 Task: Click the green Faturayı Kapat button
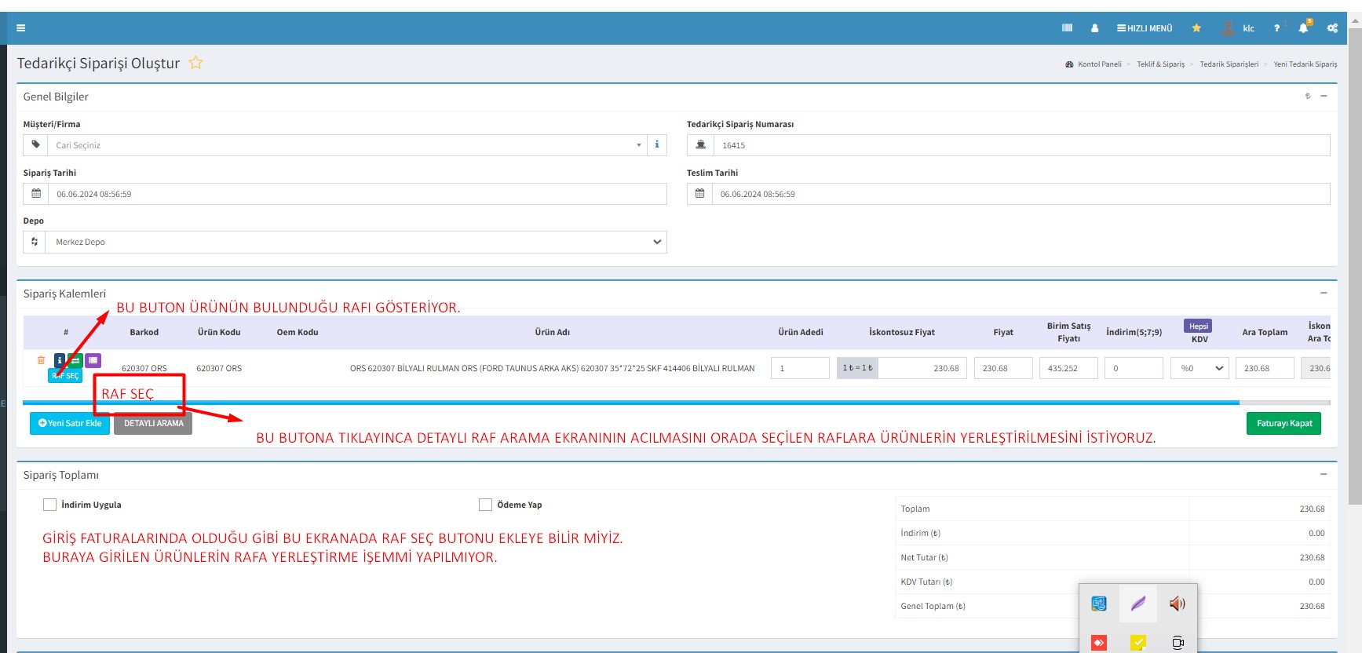(x=1283, y=423)
